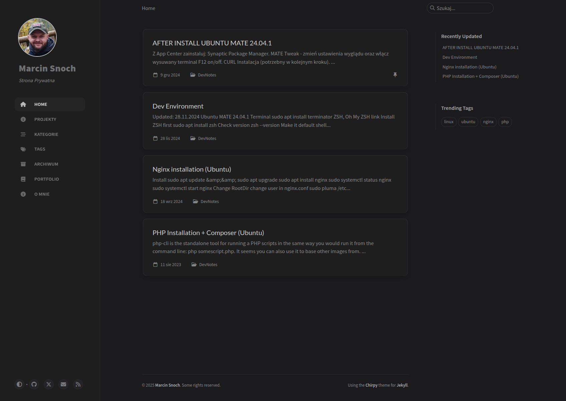Image resolution: width=566 pixels, height=401 pixels.
Task: Click the archive box icon beside ARCHIWUM
Action: pyautogui.click(x=23, y=164)
